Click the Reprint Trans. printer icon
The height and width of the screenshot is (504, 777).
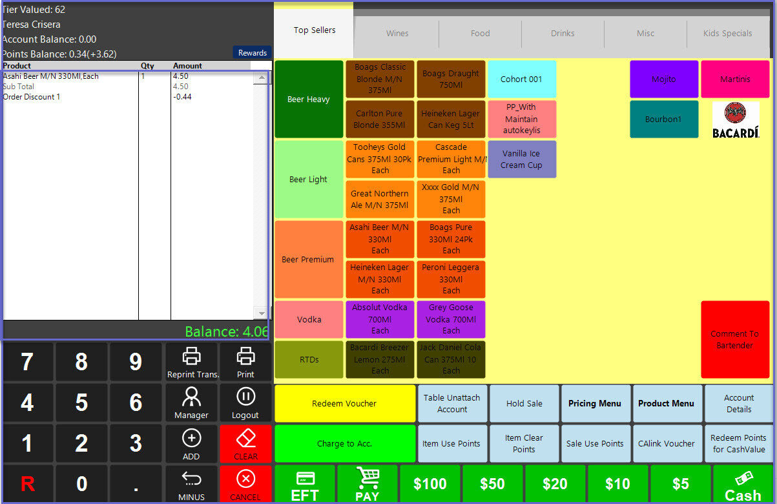click(191, 356)
